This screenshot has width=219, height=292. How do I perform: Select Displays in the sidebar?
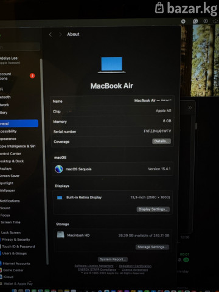[6, 169]
